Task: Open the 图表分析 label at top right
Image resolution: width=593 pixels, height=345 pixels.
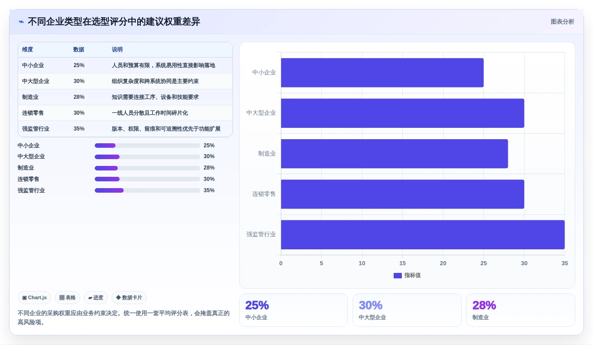Action: [x=562, y=22]
